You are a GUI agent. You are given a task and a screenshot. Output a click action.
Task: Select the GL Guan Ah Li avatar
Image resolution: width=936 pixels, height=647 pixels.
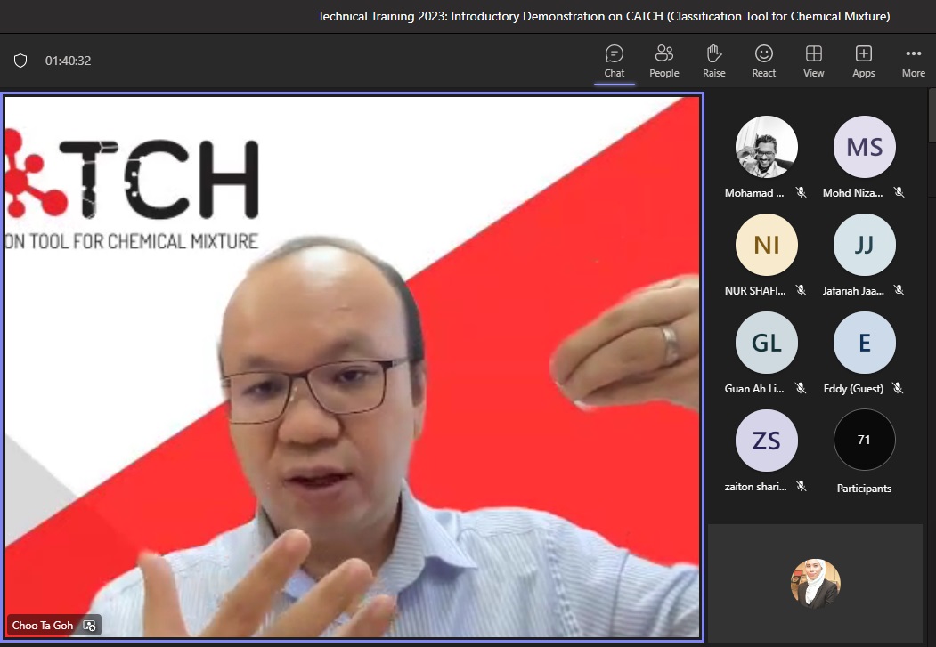point(766,343)
